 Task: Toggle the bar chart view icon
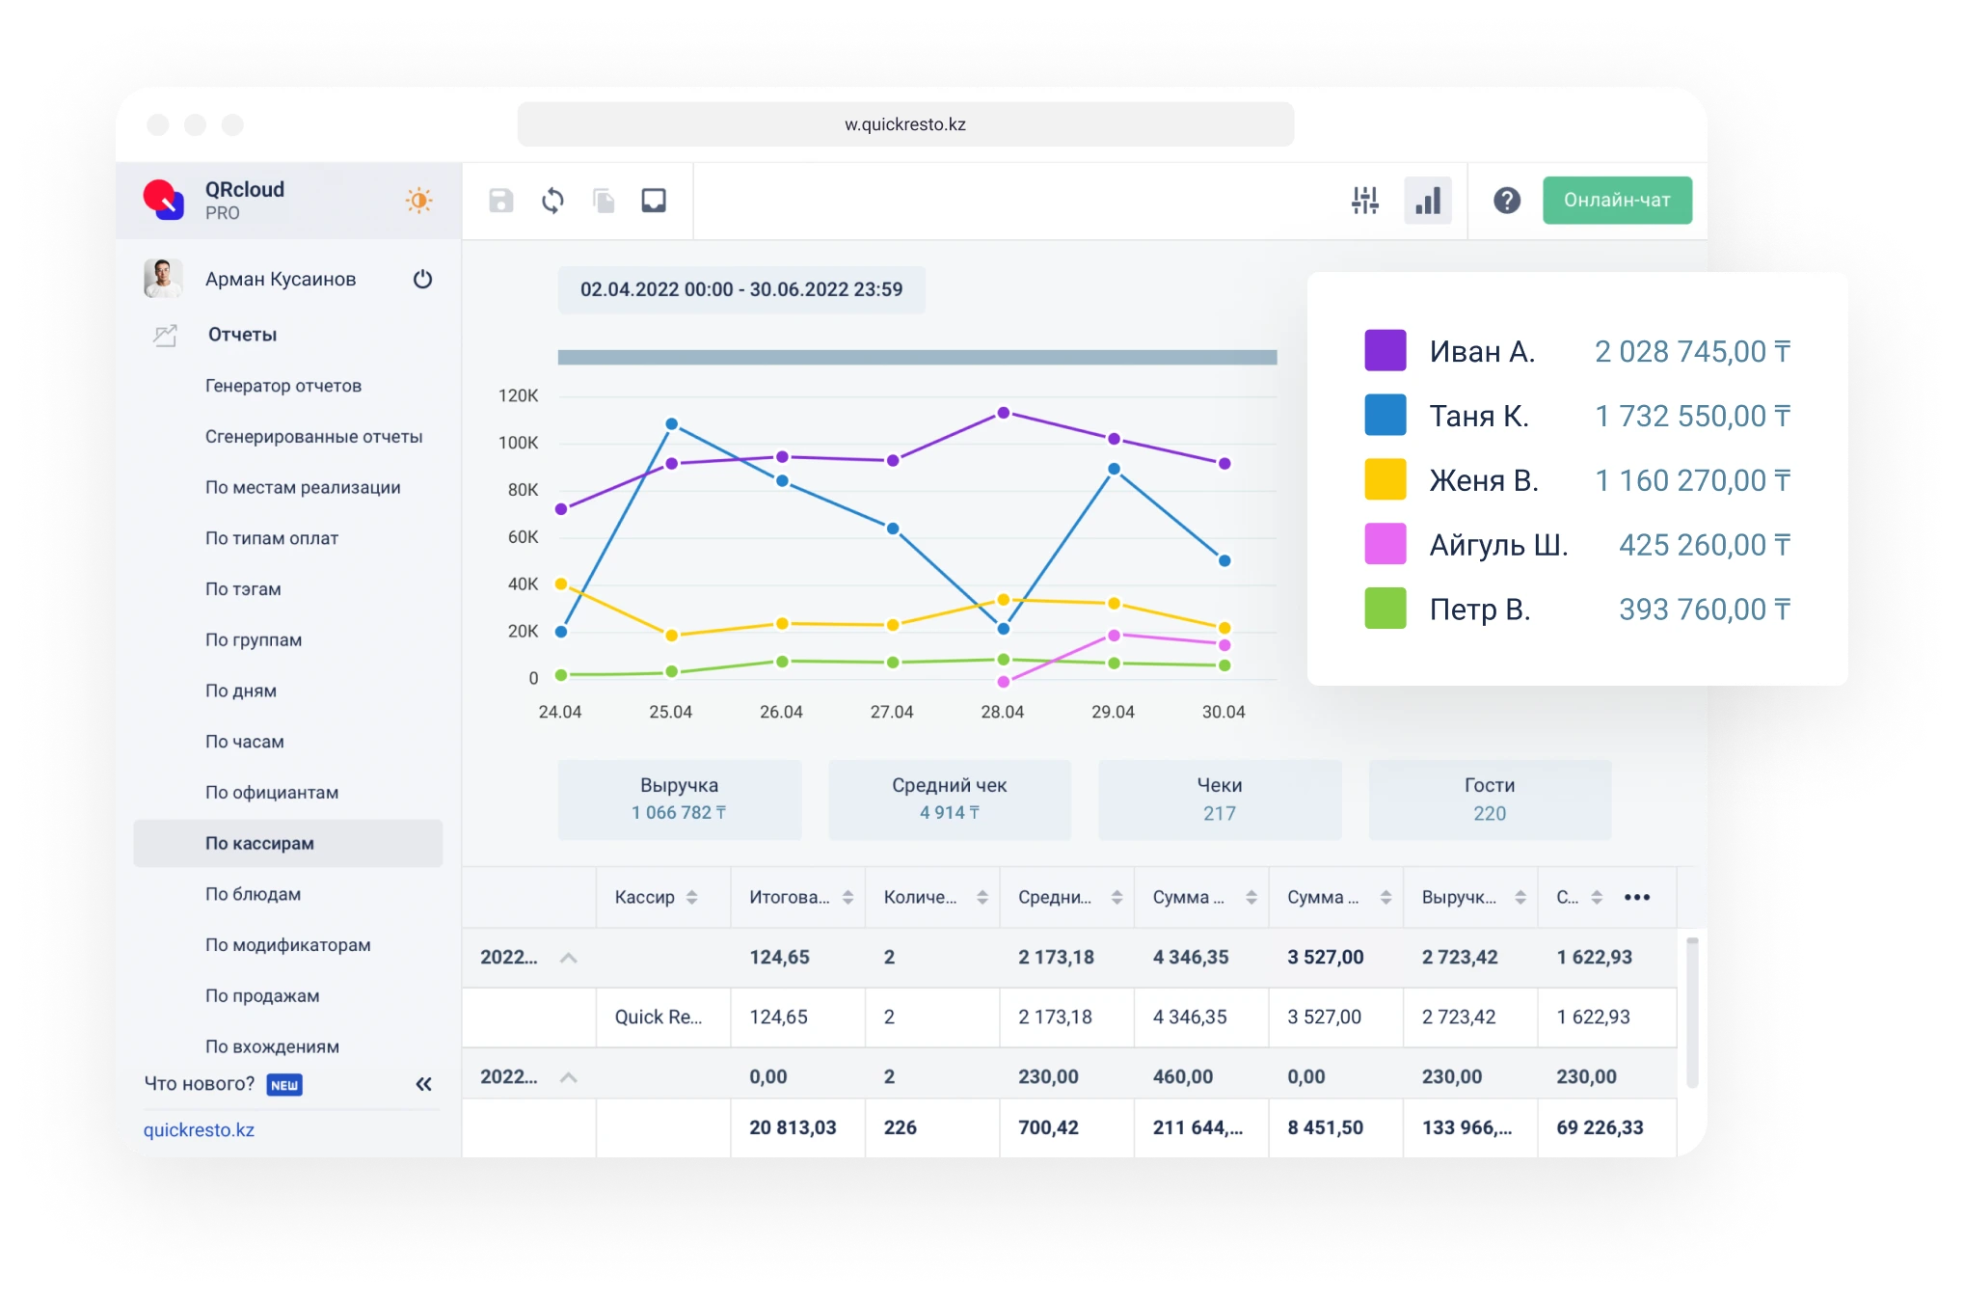(x=1427, y=201)
